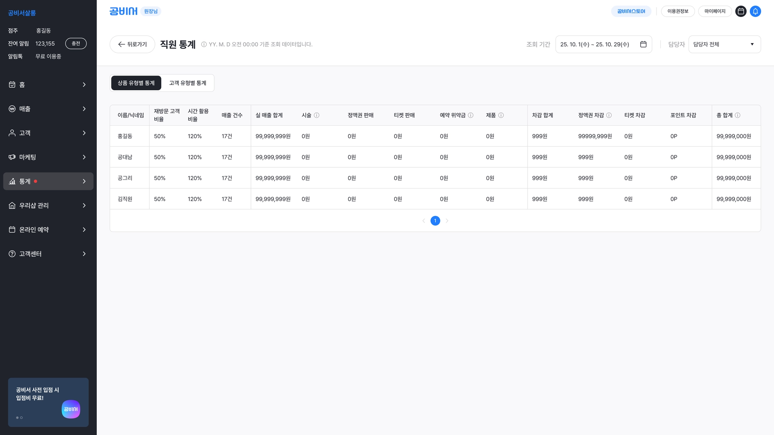Click calendar icon in date range field
The height and width of the screenshot is (435, 774).
(643, 44)
